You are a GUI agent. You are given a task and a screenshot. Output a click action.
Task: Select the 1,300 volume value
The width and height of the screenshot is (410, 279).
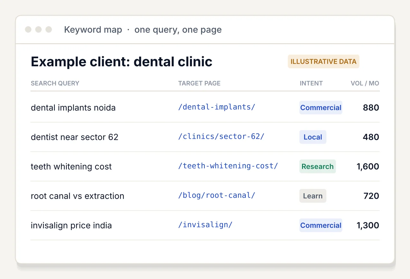point(368,225)
